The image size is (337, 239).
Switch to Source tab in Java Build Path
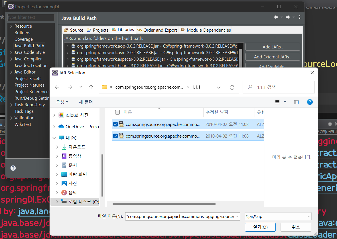click(x=74, y=30)
